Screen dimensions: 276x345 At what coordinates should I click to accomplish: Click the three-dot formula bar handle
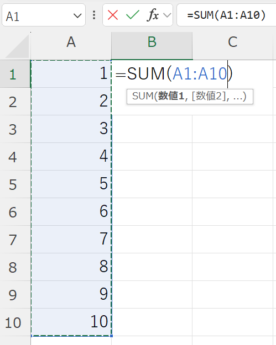coord(94,15)
